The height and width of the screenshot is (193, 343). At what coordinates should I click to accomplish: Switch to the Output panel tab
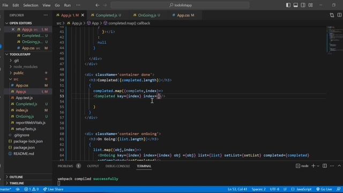coord(93,166)
